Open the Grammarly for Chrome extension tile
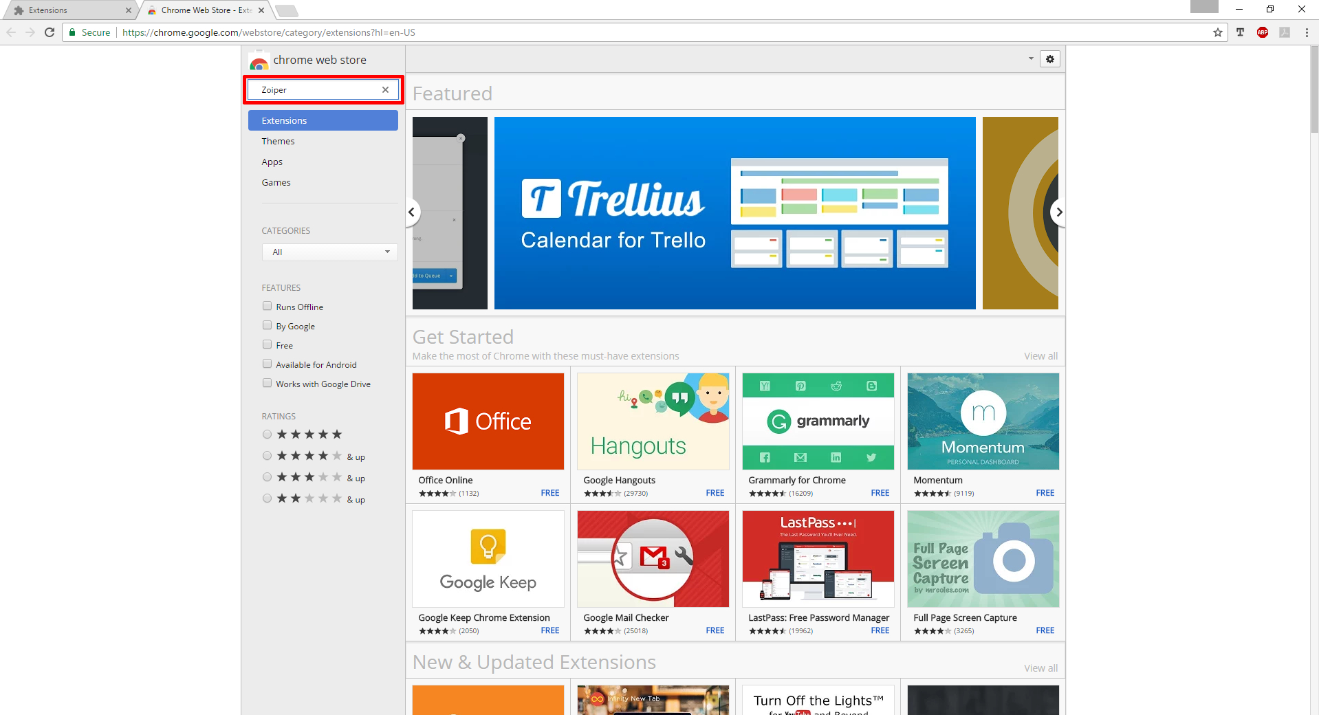This screenshot has height=715, width=1319. (818, 421)
